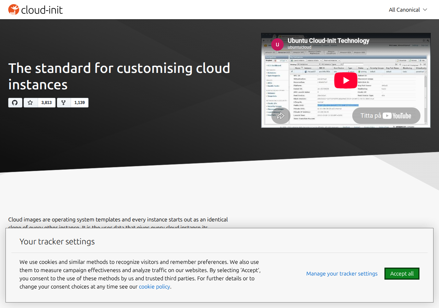
Task: Open the GitHub repository icon button
Action: coord(15,103)
